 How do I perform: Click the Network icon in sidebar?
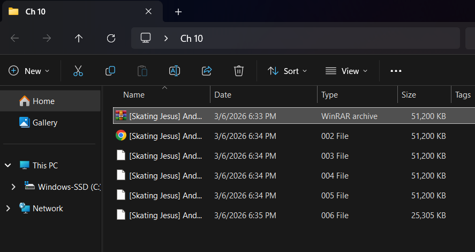[x=24, y=209]
